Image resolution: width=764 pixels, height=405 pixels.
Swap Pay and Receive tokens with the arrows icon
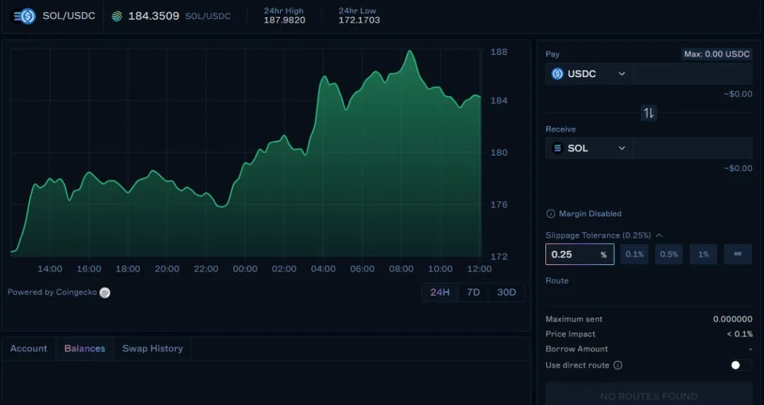(649, 113)
